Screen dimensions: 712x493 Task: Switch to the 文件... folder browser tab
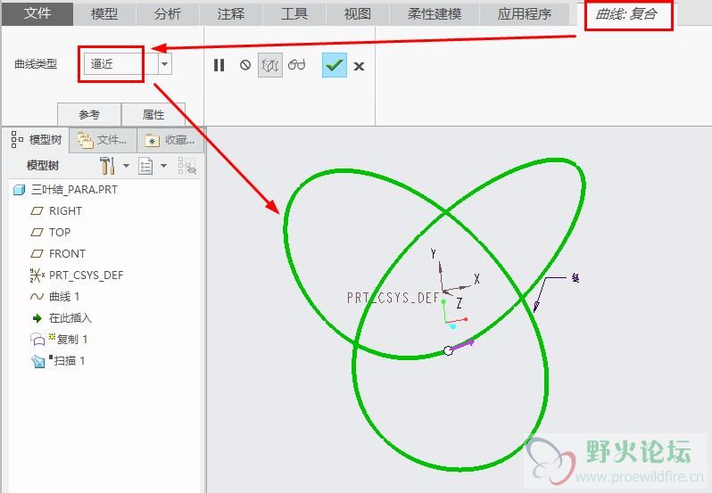click(103, 140)
